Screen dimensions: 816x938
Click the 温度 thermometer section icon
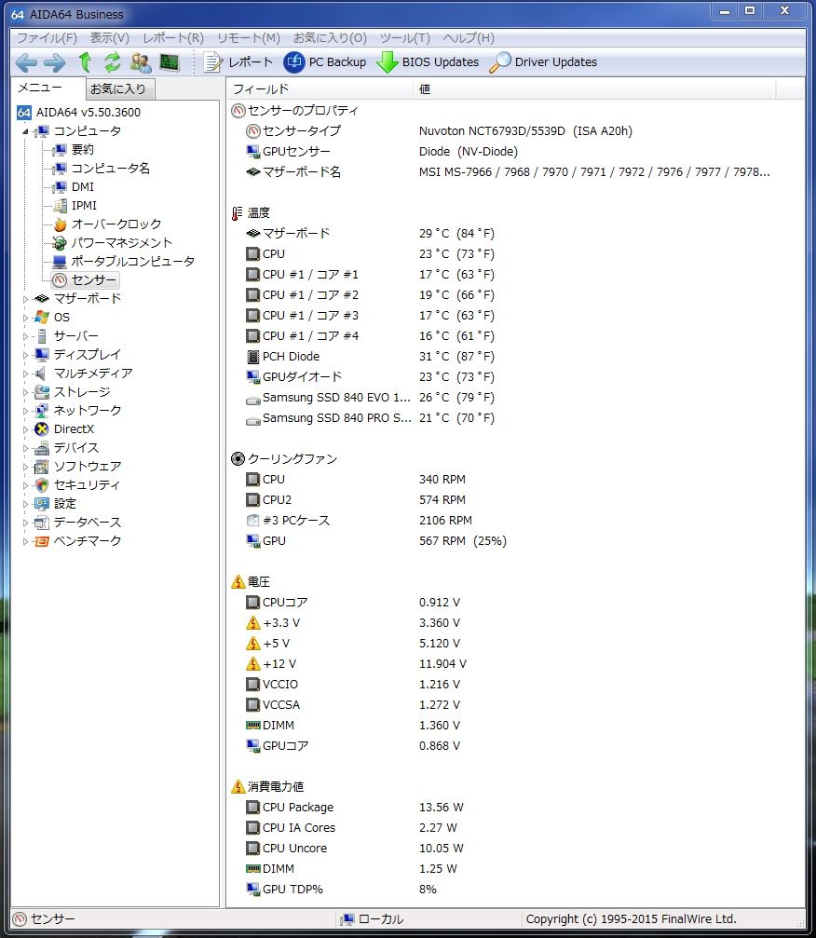tap(238, 213)
